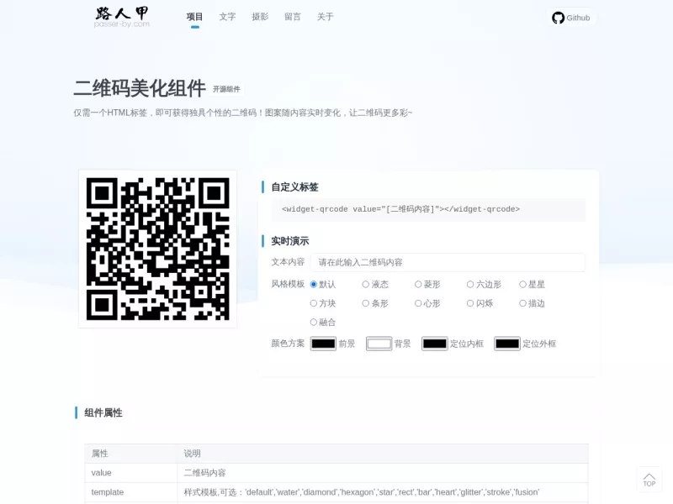Click the 颜色方案 label
This screenshot has width=673, height=504.
(288, 344)
